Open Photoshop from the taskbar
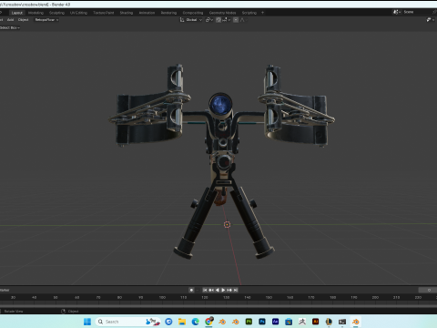The width and height of the screenshot is (437, 328). pos(262,322)
